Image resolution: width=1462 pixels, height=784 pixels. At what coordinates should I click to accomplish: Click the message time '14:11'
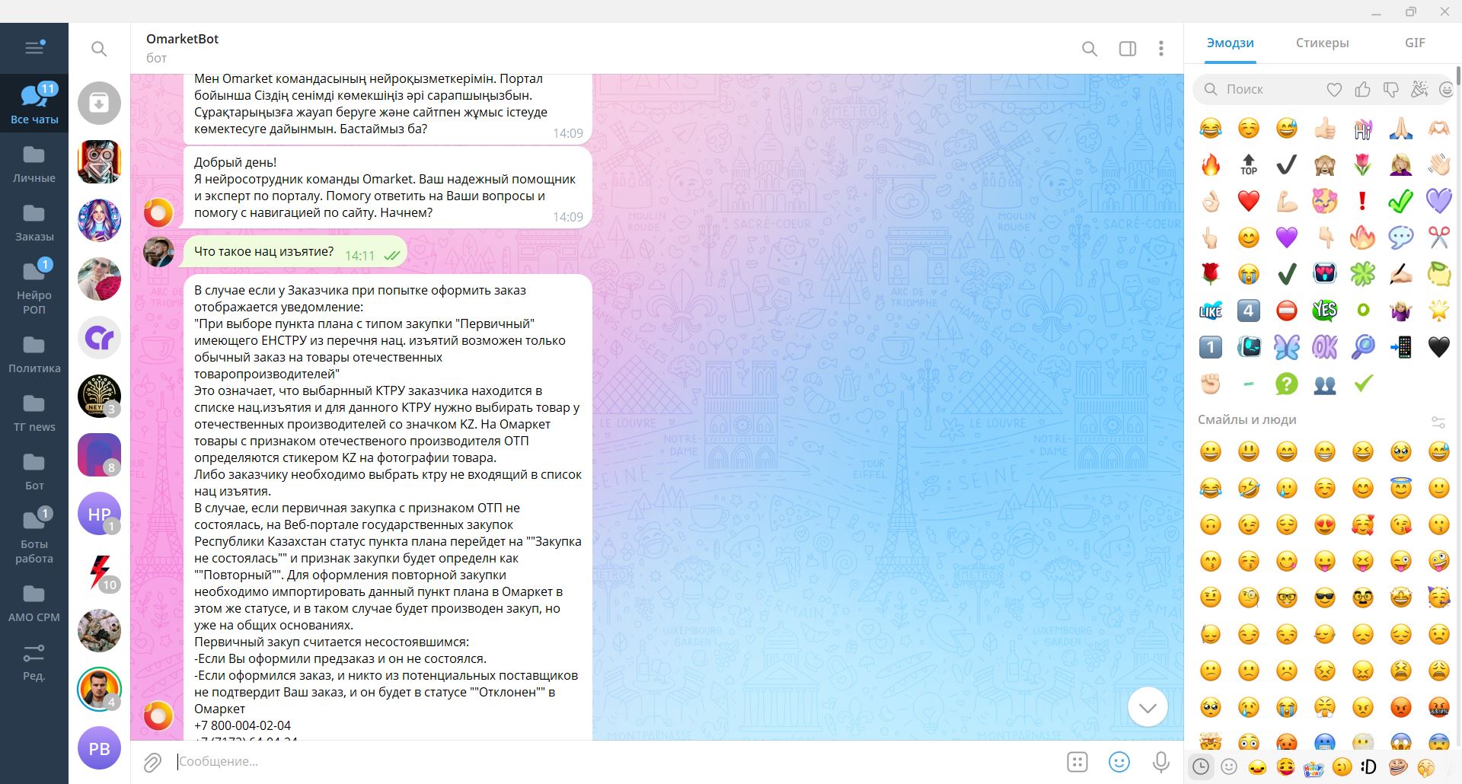359,256
